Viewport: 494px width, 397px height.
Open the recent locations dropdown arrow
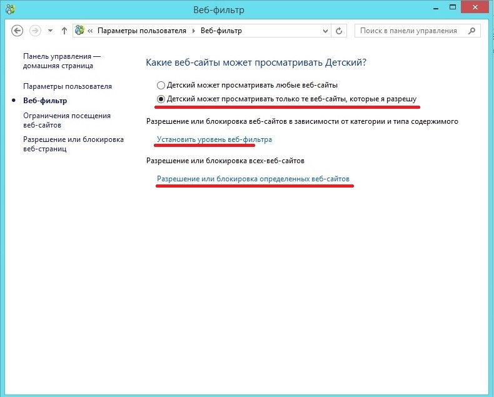[50, 31]
